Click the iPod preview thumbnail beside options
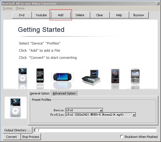The image size is (161, 142). (x=16, y=108)
